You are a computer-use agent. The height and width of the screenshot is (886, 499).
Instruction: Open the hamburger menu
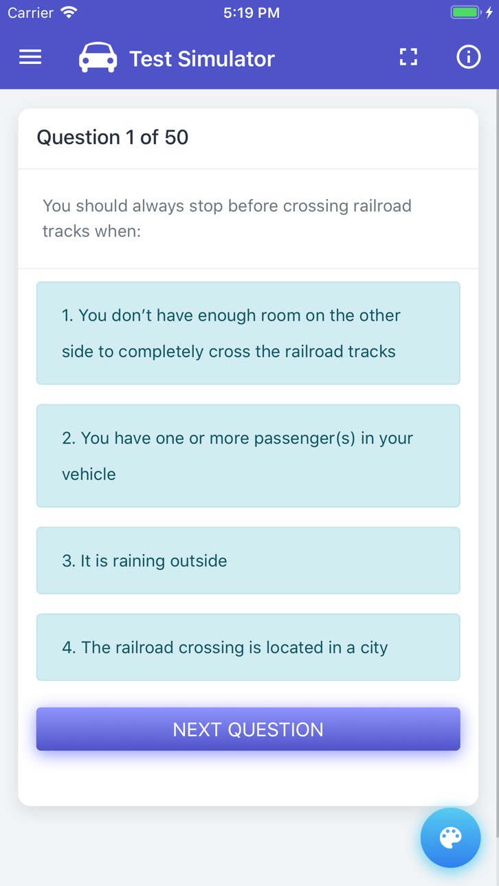pyautogui.click(x=30, y=58)
